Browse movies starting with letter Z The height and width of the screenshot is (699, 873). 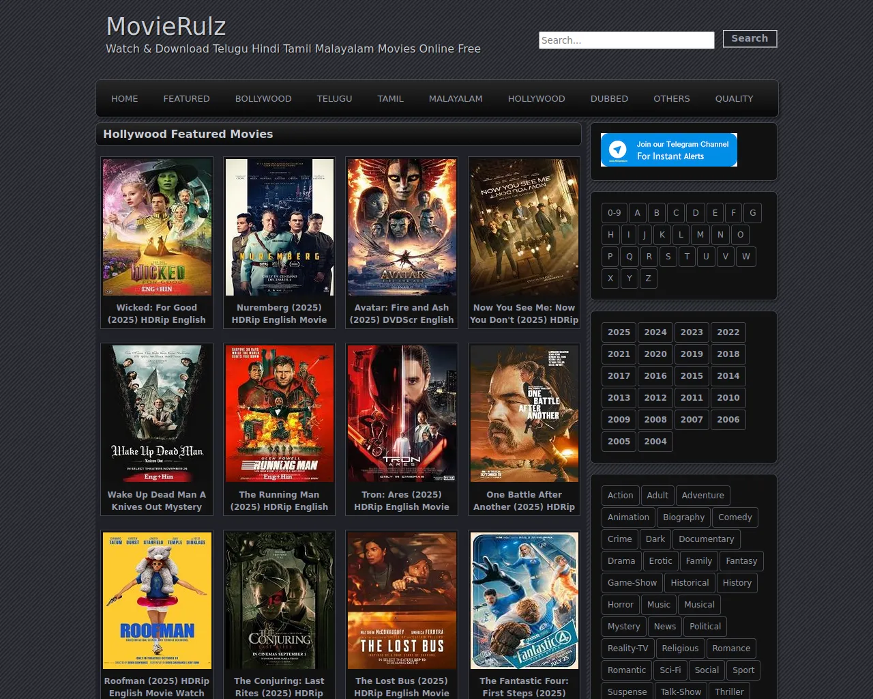click(x=649, y=279)
